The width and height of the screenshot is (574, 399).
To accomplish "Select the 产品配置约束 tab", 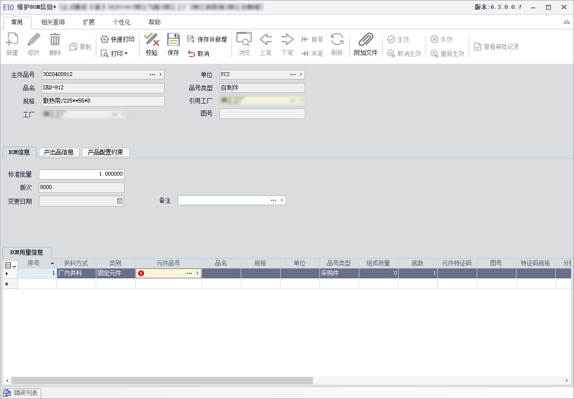I will [106, 152].
